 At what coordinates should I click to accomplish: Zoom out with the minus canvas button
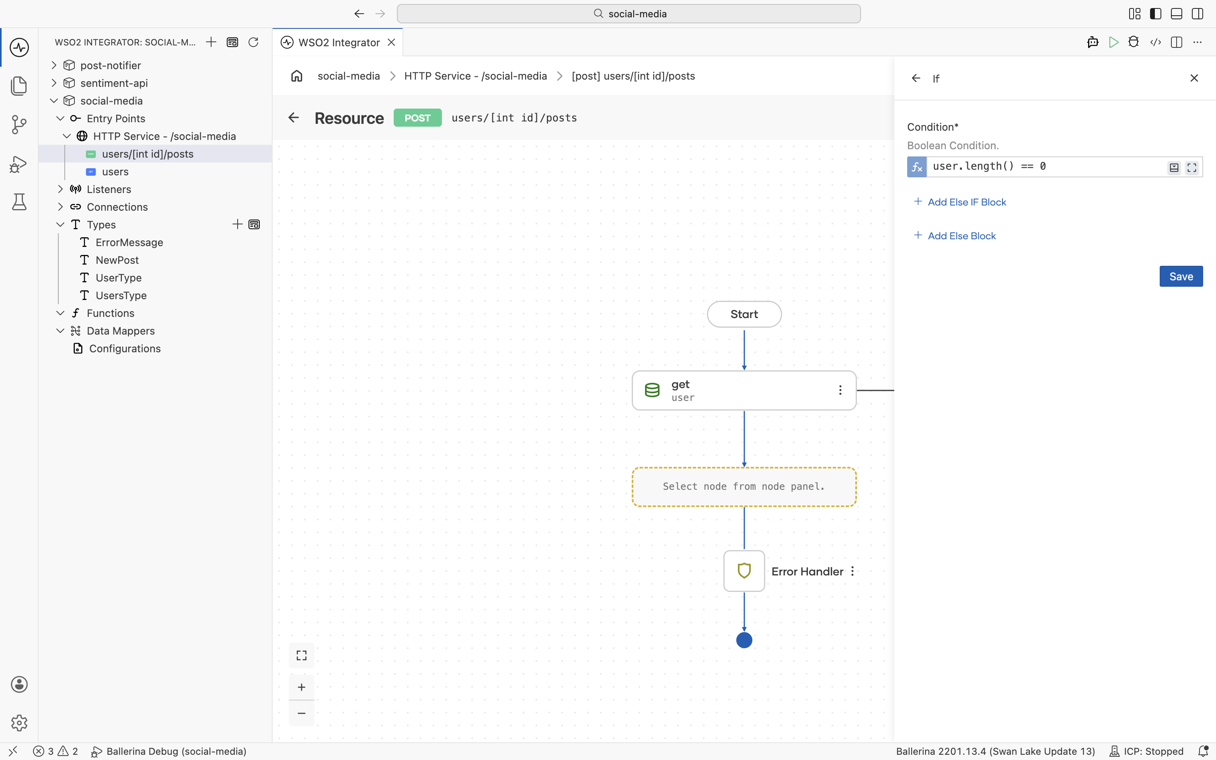[x=302, y=713]
